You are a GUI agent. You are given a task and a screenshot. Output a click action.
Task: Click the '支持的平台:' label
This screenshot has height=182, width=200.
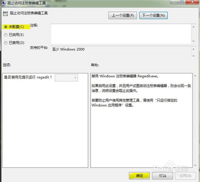click(x=39, y=48)
